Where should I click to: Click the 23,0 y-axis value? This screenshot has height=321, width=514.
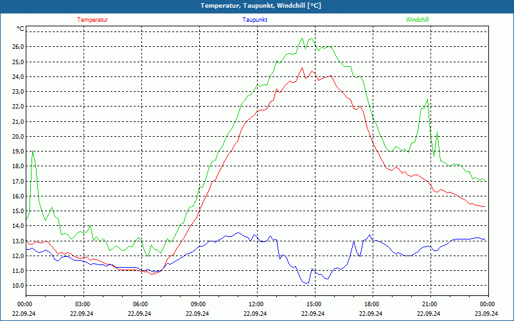(19, 92)
